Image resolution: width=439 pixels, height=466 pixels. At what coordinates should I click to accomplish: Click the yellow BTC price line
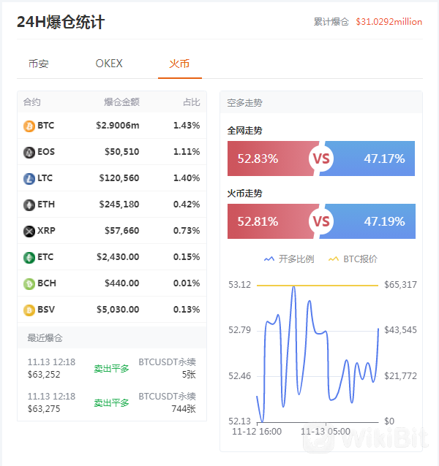click(318, 286)
